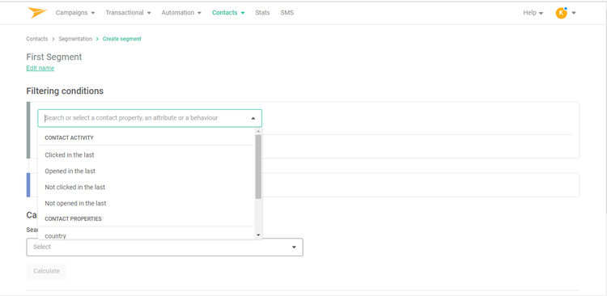This screenshot has height=296, width=607.
Task: Open the Transactional dropdown menu
Action: point(128,13)
